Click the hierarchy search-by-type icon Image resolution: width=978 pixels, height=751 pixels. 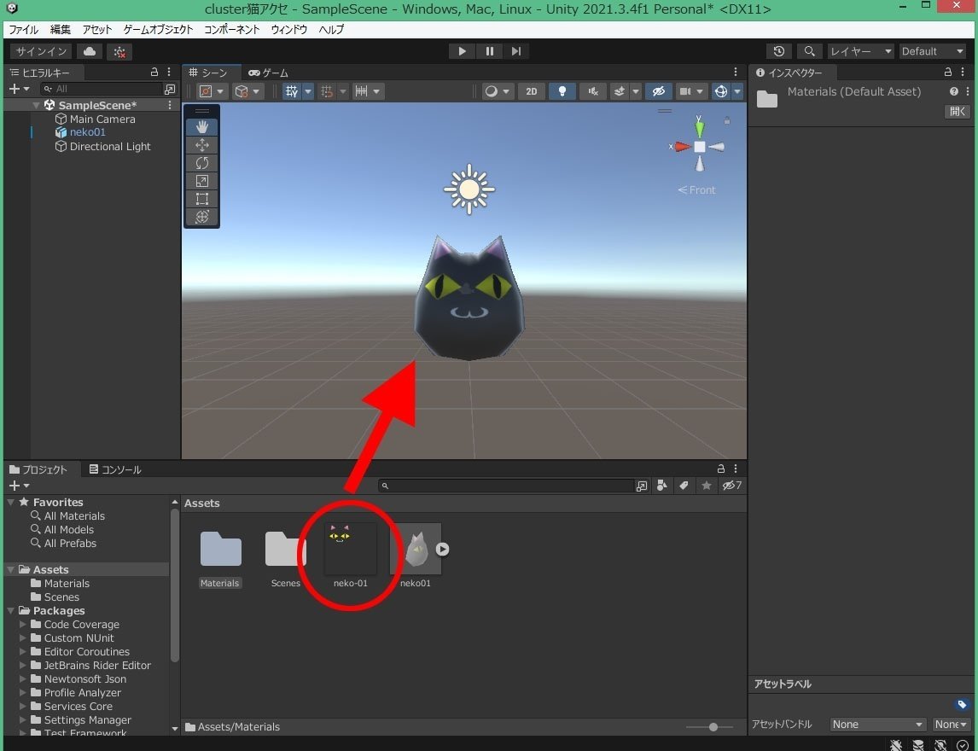pos(170,90)
